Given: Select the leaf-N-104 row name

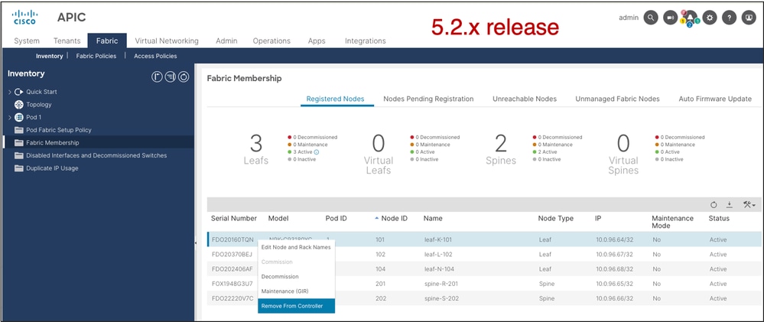Looking at the screenshot, I should point(440,269).
